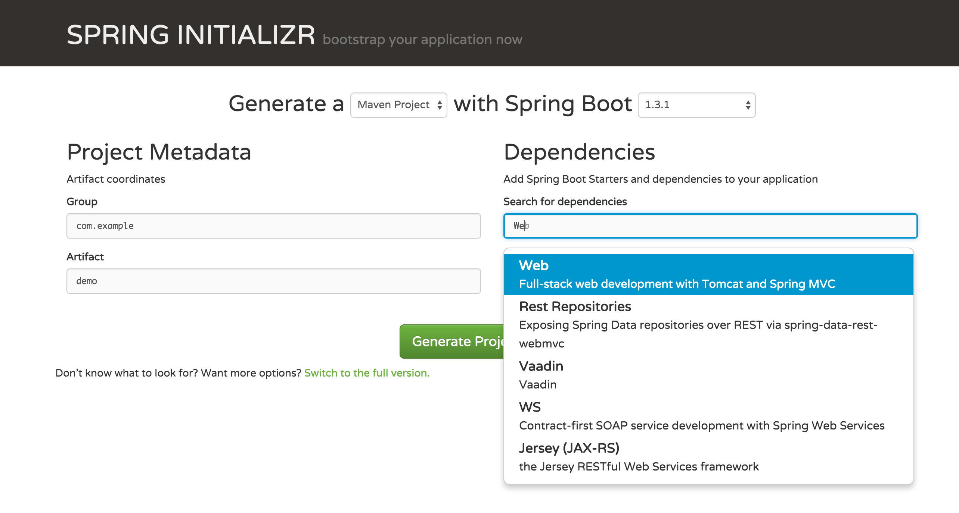Click the Web suggestion description text
The image size is (959, 513).
[677, 284]
